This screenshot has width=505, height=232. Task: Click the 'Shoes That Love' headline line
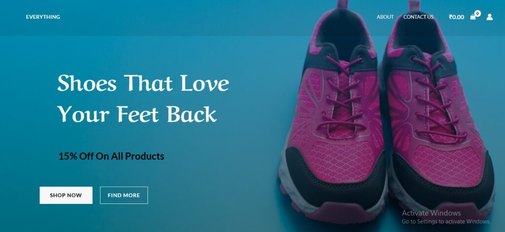[143, 83]
